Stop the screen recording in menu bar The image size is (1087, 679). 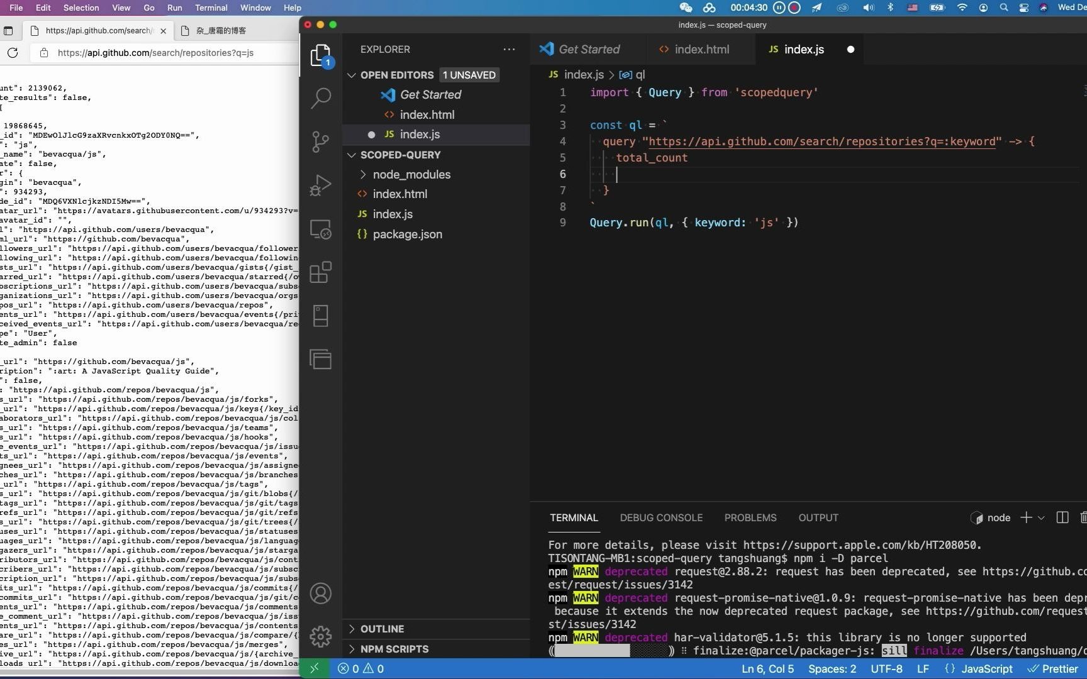click(794, 8)
